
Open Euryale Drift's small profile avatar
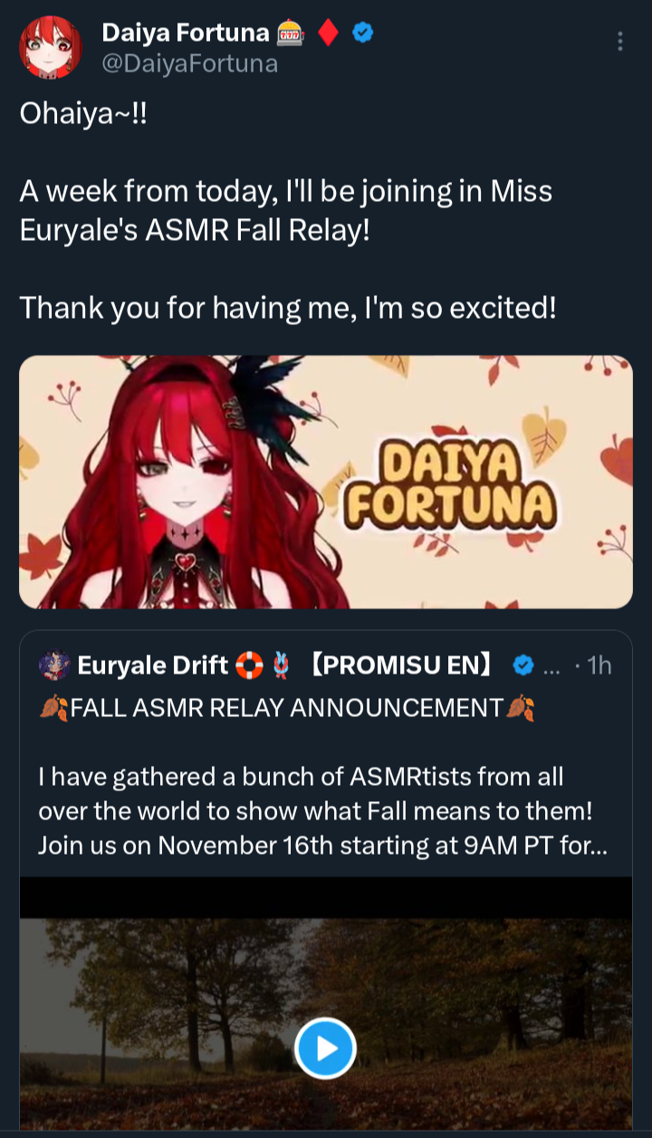coord(54,665)
